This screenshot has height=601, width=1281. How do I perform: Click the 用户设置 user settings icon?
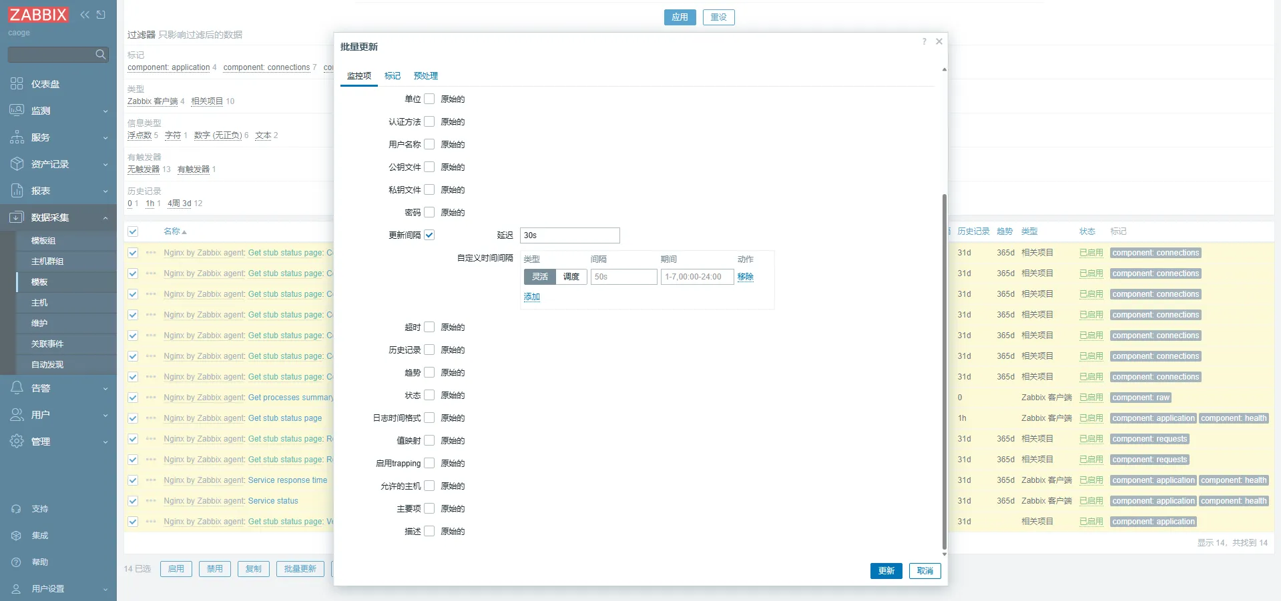pos(17,589)
